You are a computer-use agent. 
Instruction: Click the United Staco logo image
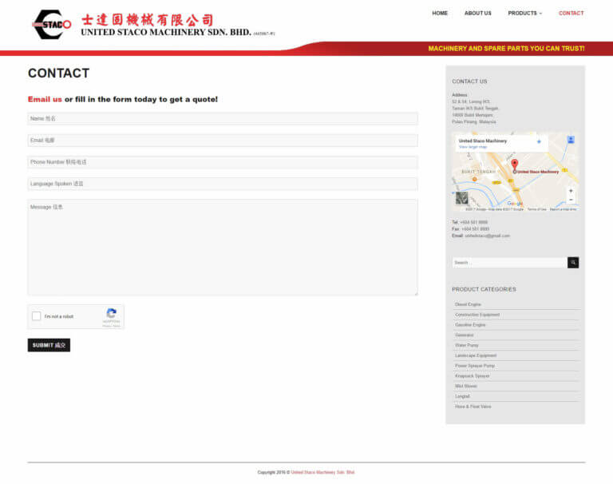pos(52,25)
